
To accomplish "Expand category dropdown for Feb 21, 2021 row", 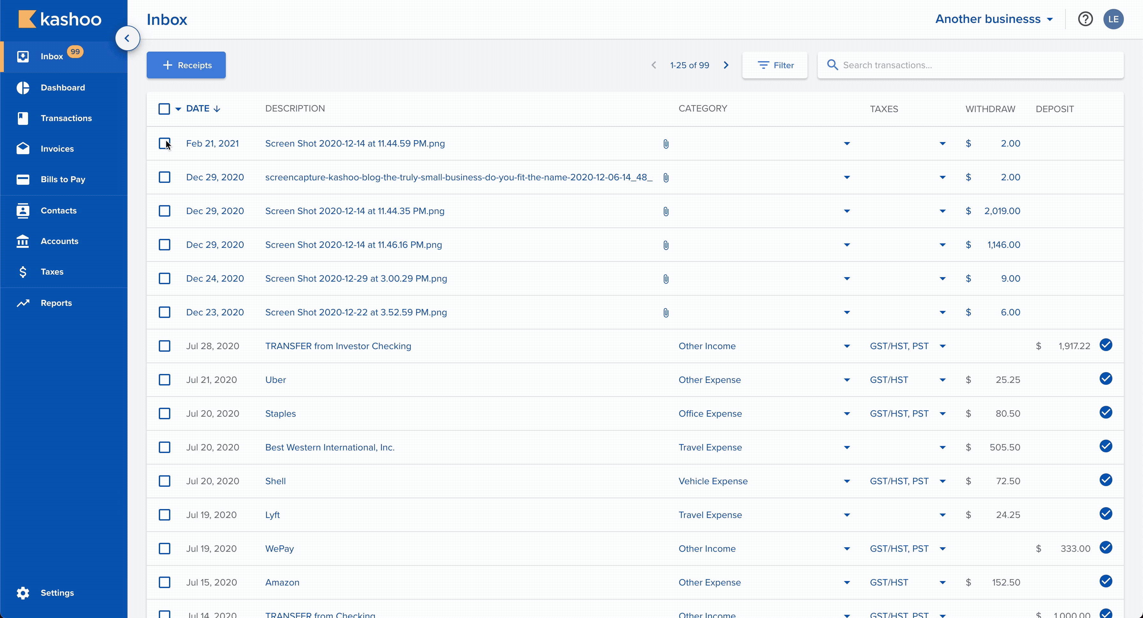I will click(x=847, y=144).
